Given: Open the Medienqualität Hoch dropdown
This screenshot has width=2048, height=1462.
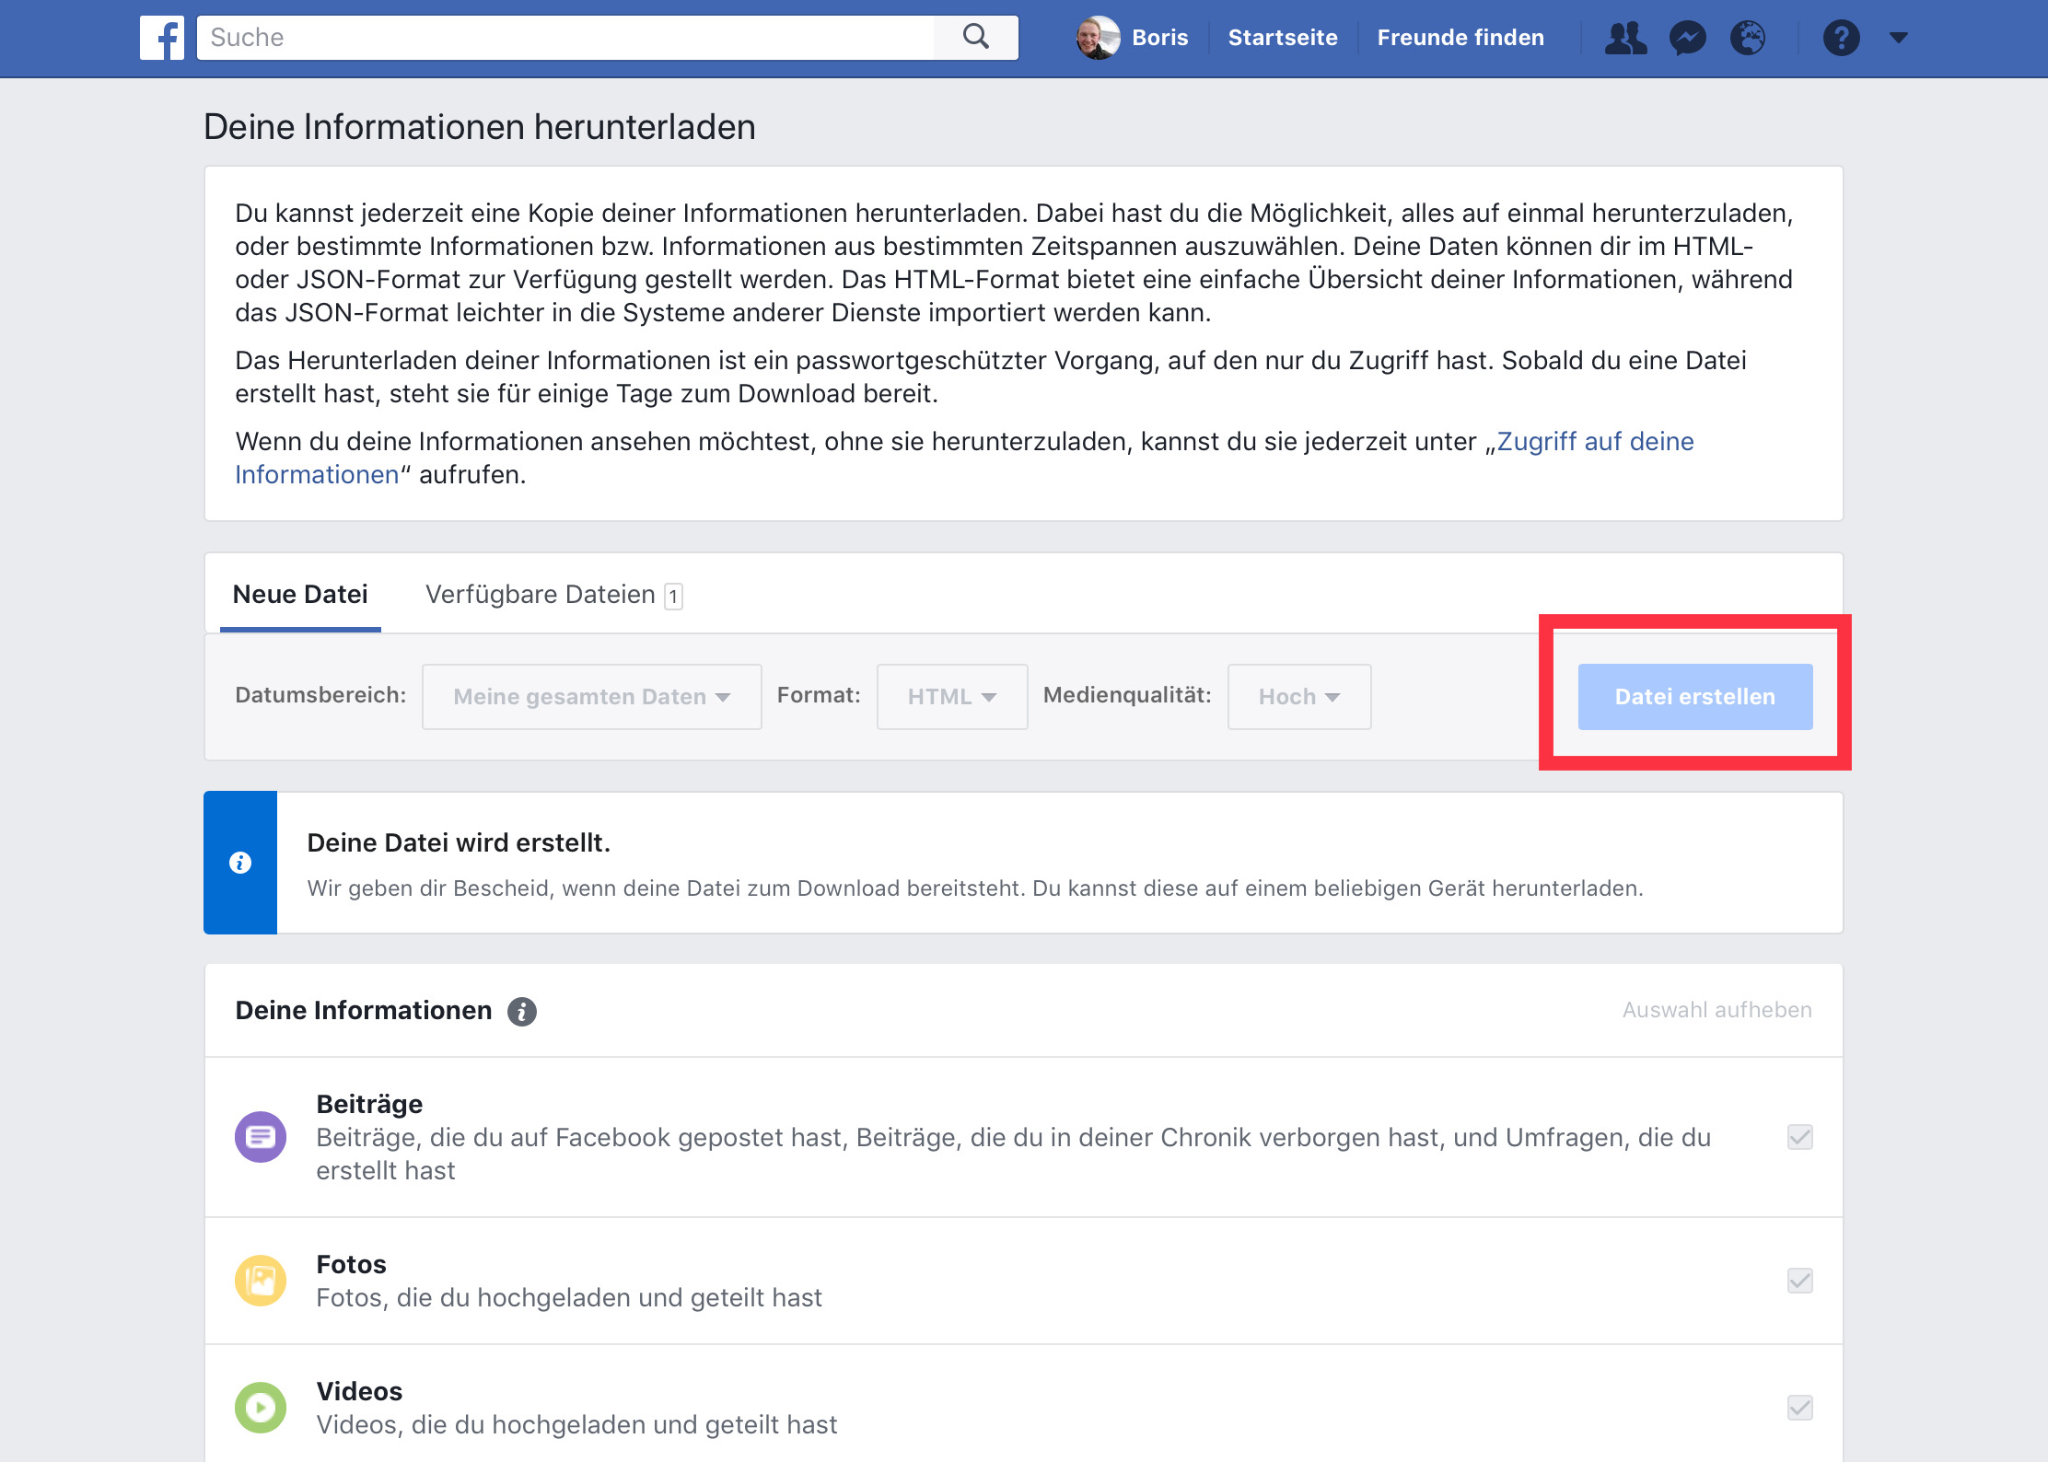Looking at the screenshot, I should pos(1298,697).
